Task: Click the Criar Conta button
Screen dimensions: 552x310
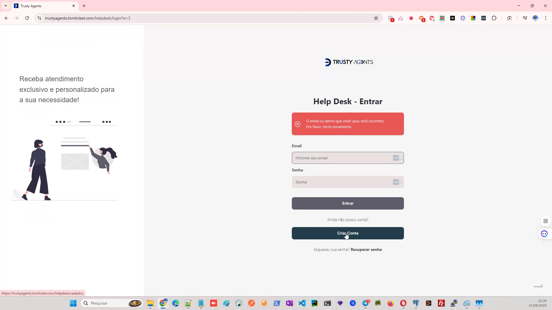Action: click(x=348, y=233)
